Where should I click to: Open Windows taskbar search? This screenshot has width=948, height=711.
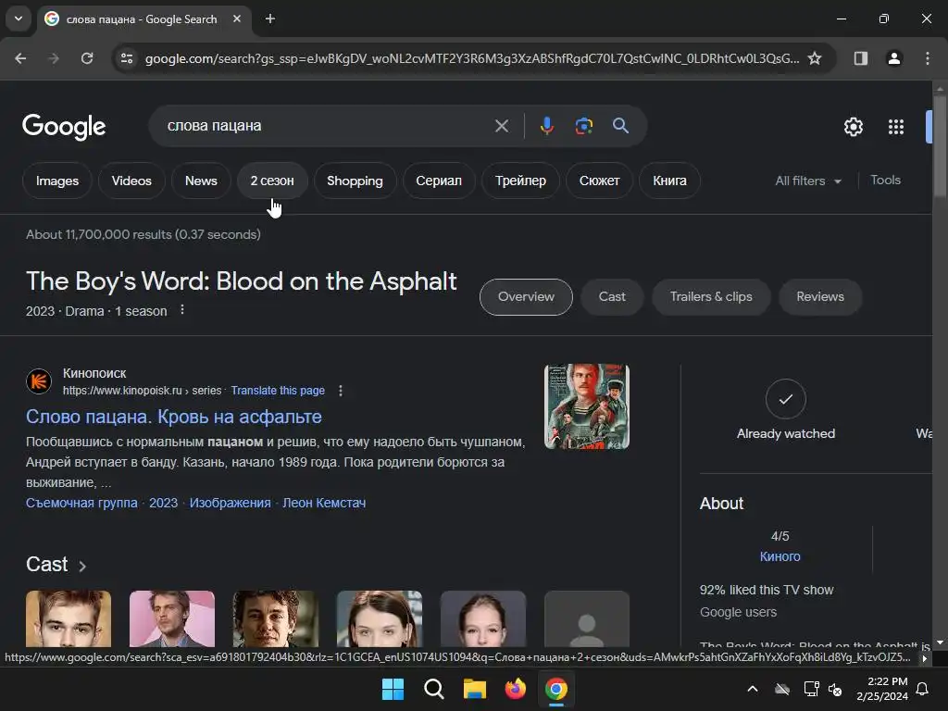[433, 689]
